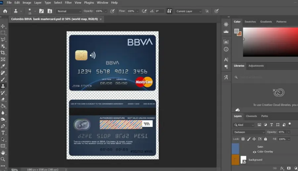Toggle Color Overlay effect visibility
The image size is (298, 171).
point(255,152)
